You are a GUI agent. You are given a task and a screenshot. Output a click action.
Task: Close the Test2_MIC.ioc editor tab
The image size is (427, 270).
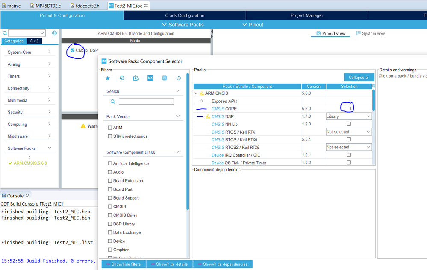pyautogui.click(x=146, y=6)
